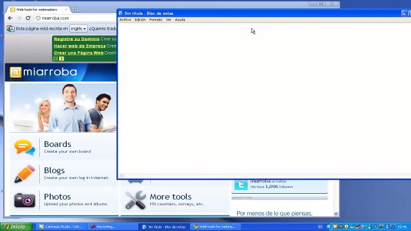Open the Edición menu in Bloc de notas
Viewport: 411px width, 231px height.
[x=140, y=20]
